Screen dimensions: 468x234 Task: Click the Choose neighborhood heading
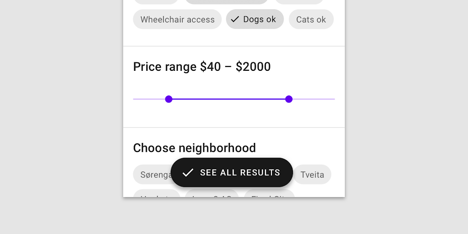tap(194, 148)
